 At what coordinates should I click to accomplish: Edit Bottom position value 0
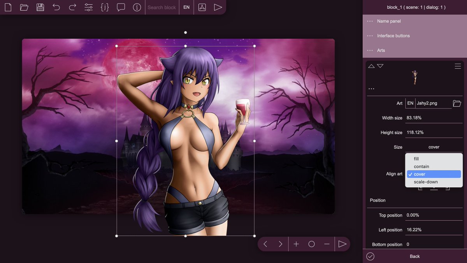434,244
